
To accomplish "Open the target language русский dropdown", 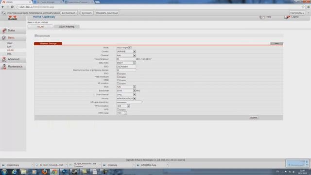I will tap(87, 13).
